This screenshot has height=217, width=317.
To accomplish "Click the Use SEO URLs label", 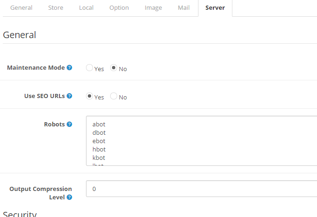I will [x=45, y=96].
